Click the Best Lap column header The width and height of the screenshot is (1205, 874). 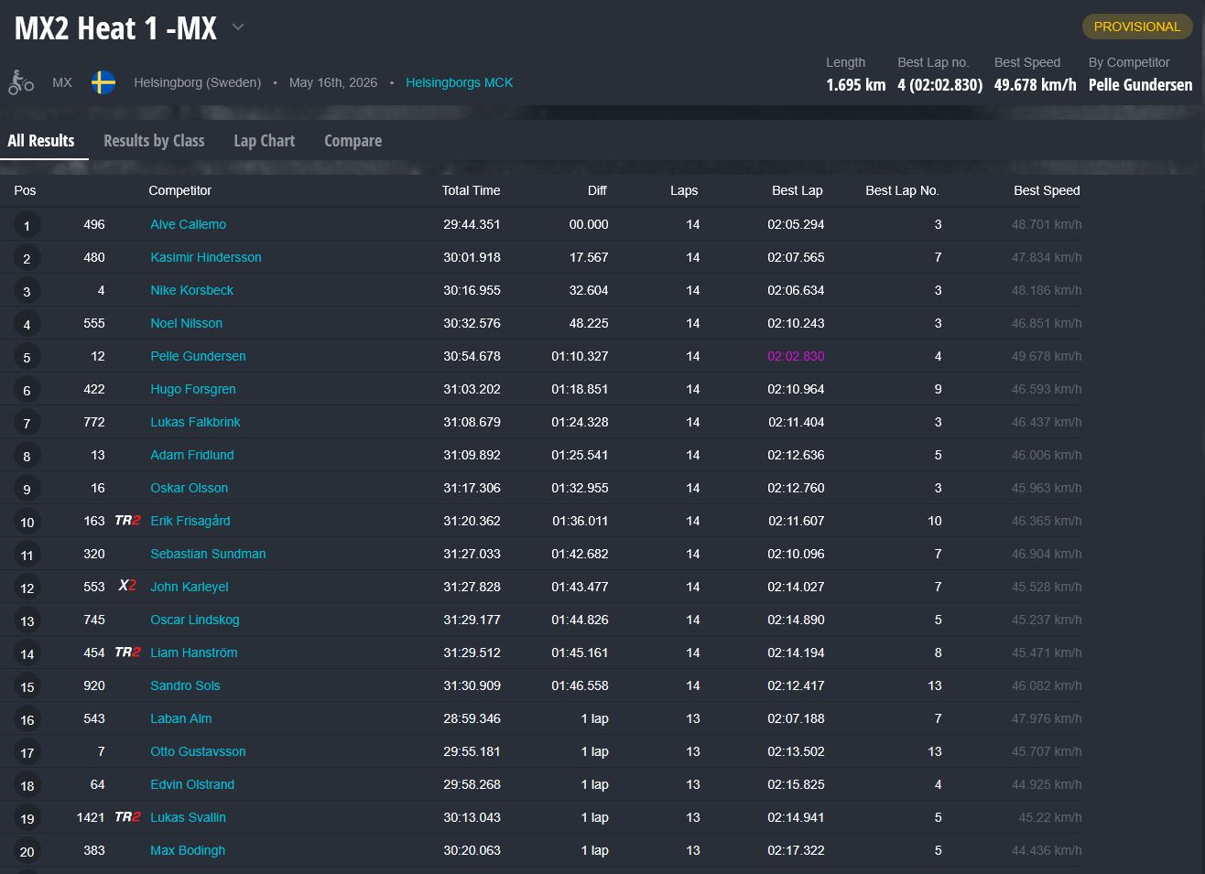coord(797,190)
